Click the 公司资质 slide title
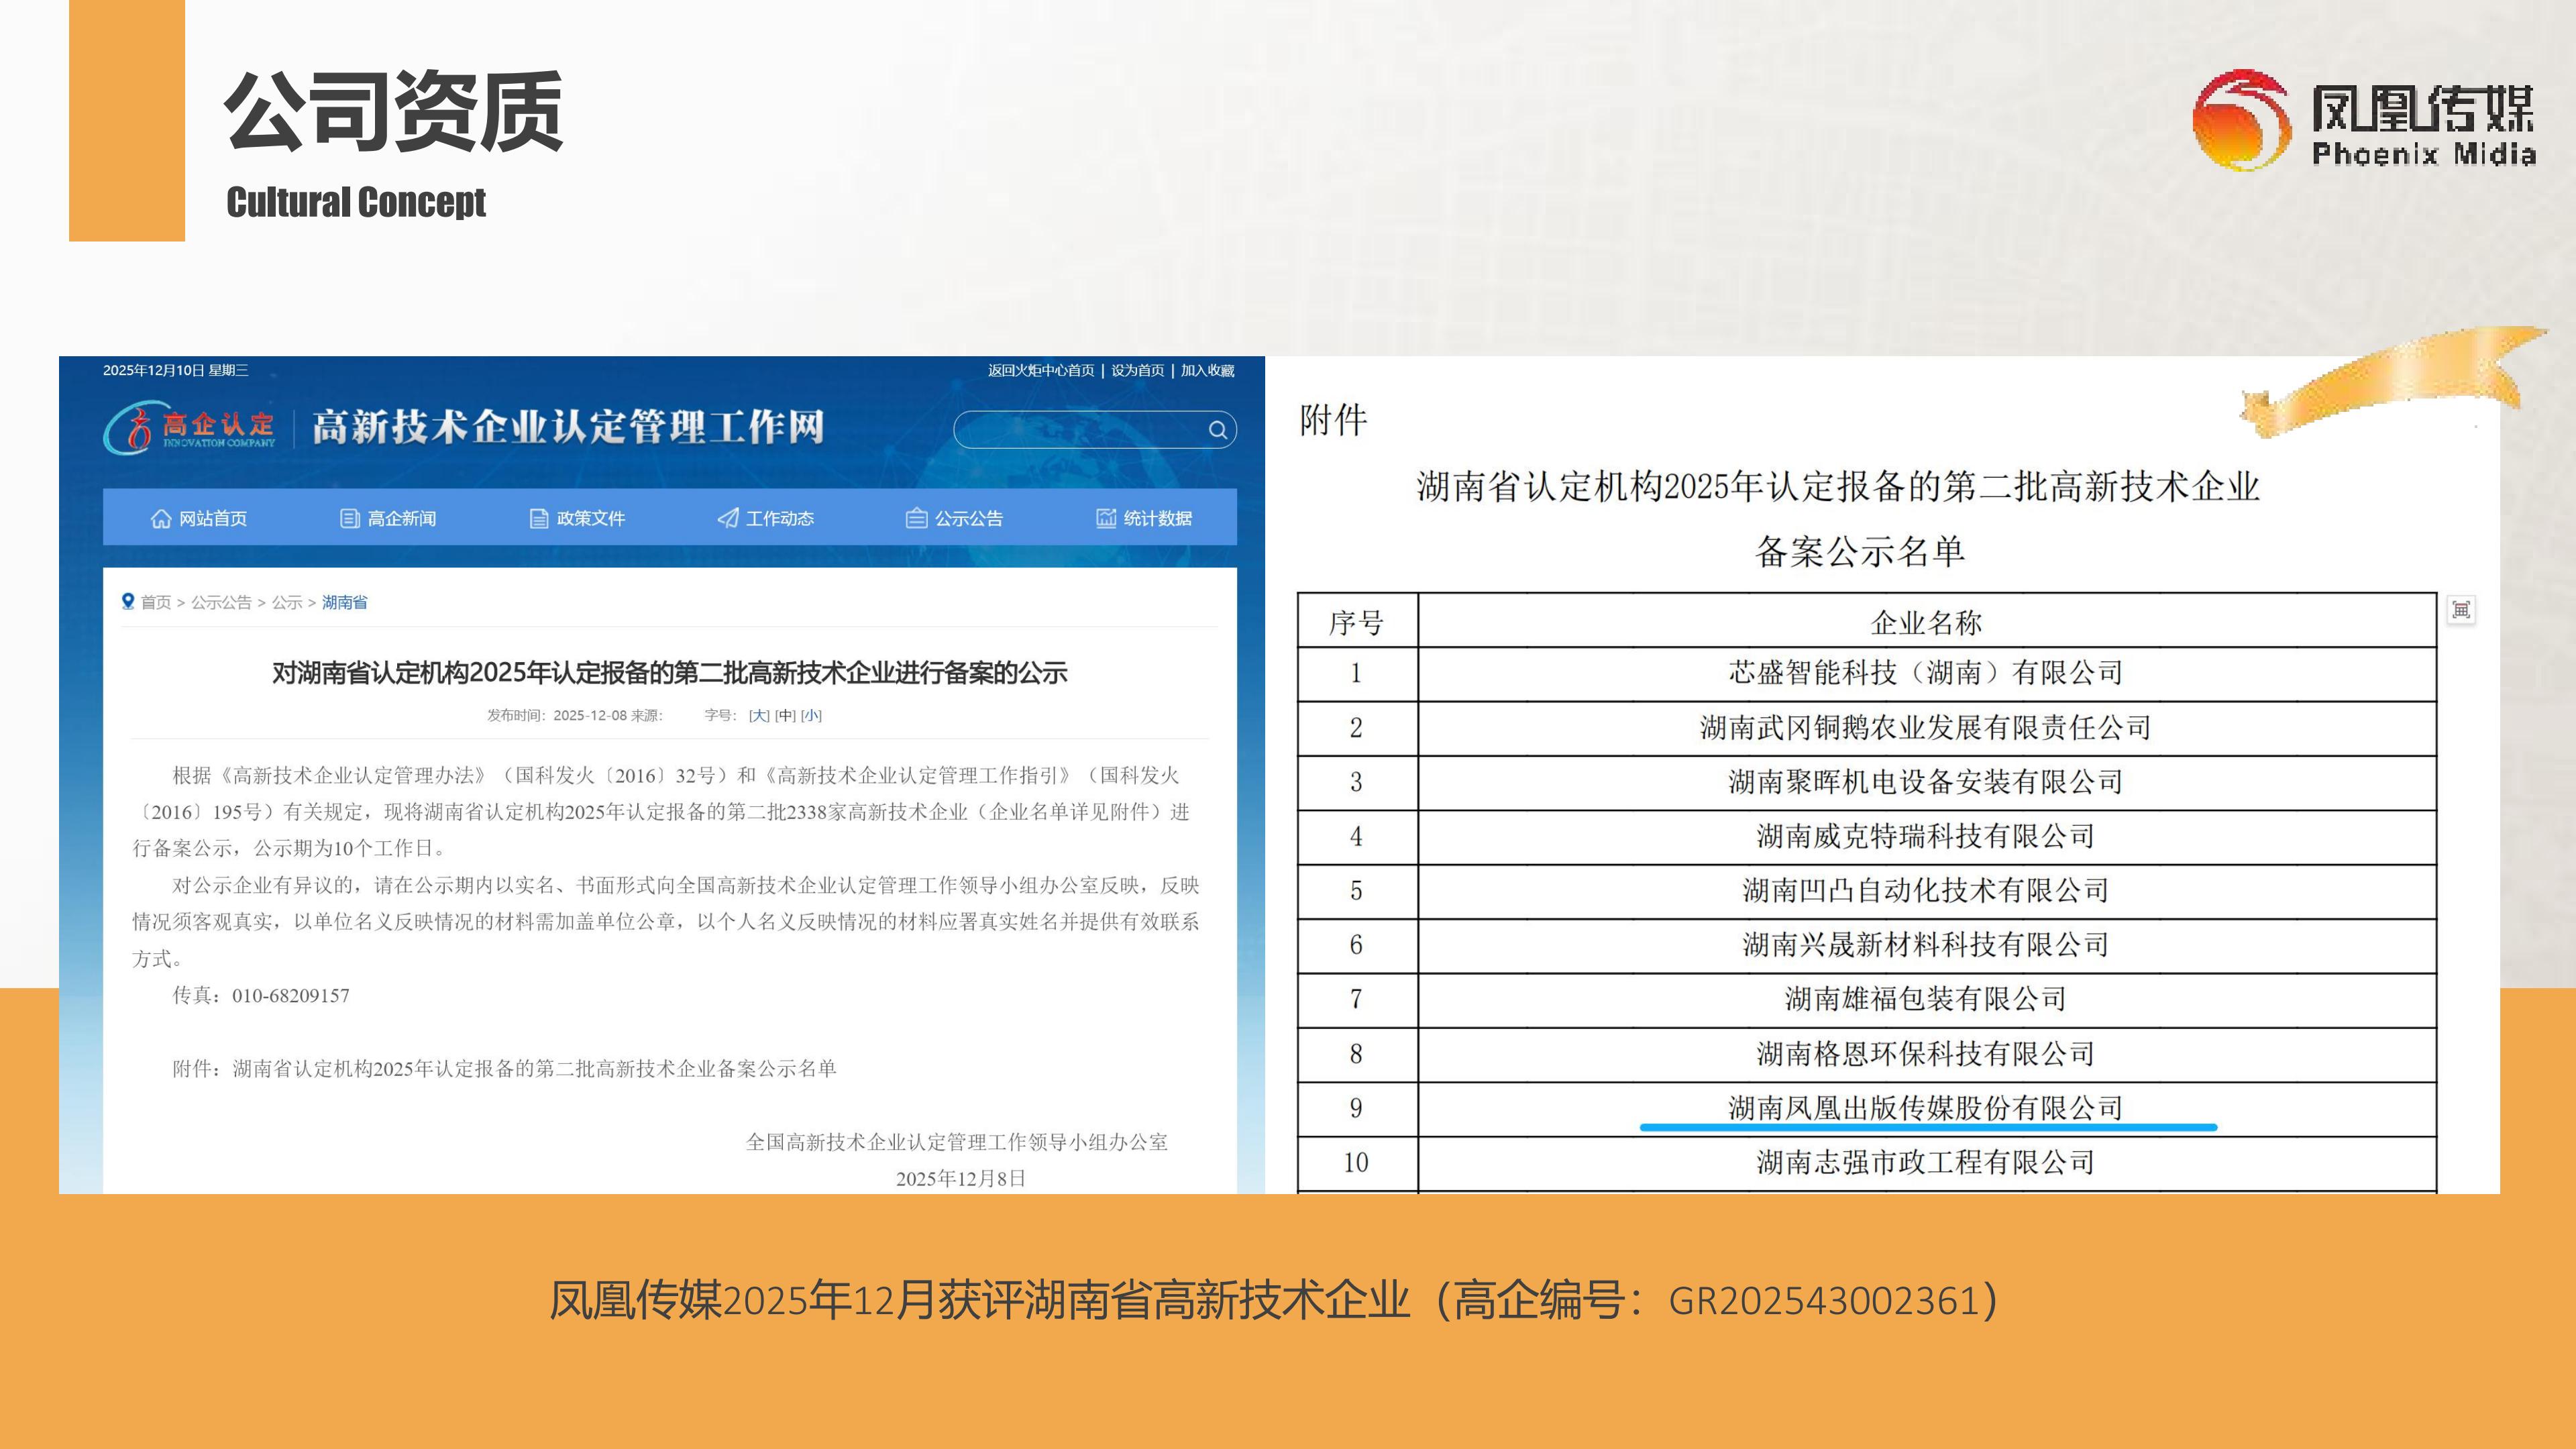The width and height of the screenshot is (2576, 1449). click(394, 111)
